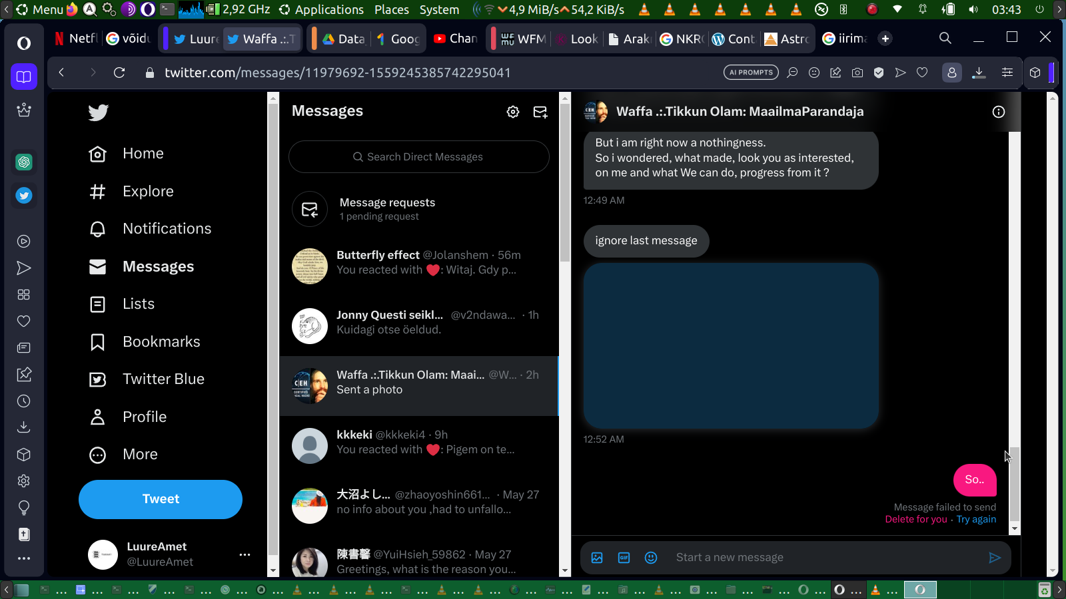Viewport: 1066px width, 599px height.
Task: Open Message requests
Action: 419,209
